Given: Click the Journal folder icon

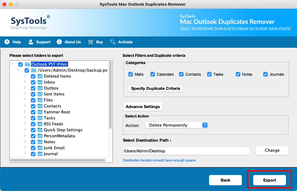Looking at the screenshot, I should pyautogui.click(x=40, y=154).
